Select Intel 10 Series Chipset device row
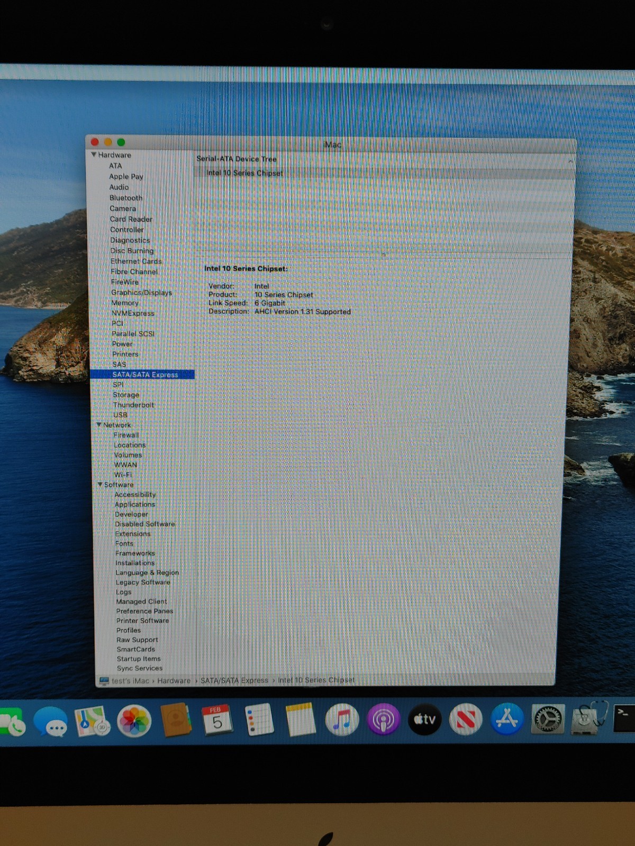 (x=244, y=173)
